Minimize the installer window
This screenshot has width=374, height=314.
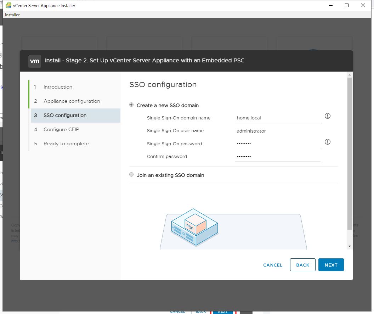[330, 5]
